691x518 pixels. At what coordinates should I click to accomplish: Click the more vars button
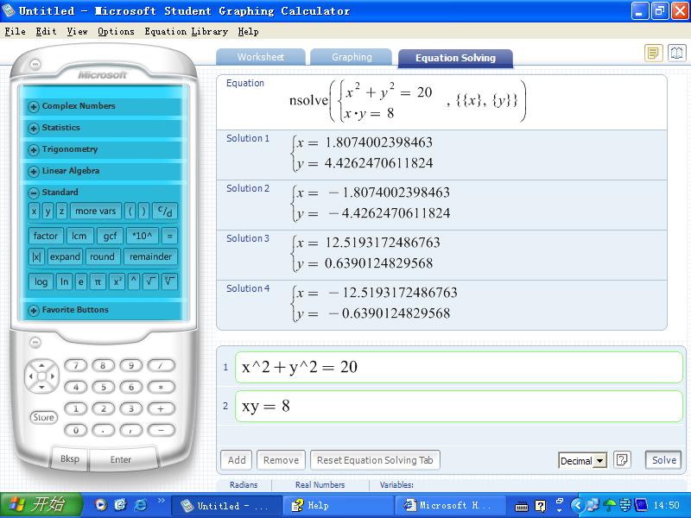click(x=96, y=212)
